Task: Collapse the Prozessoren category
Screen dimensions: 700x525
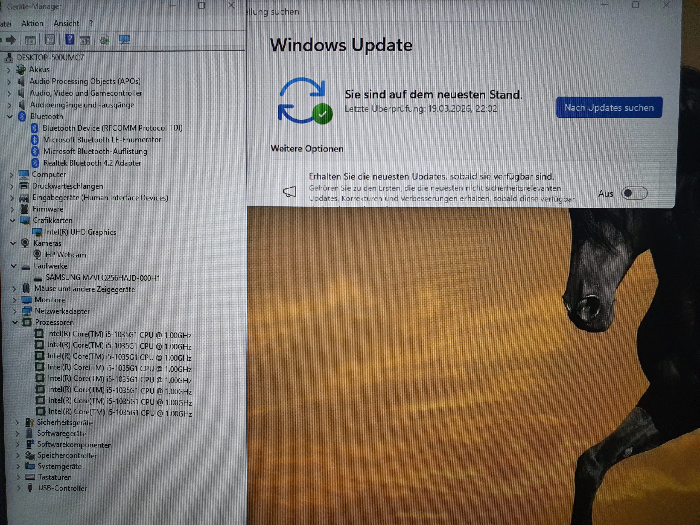Action: (x=15, y=322)
